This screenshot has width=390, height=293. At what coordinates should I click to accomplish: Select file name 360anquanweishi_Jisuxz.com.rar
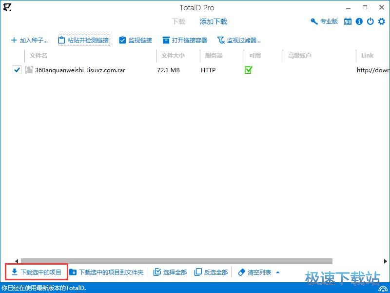pos(80,70)
